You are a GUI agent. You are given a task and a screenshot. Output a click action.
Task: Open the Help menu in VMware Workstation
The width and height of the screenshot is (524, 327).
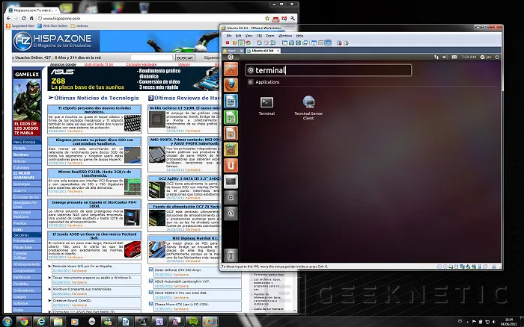click(299, 36)
